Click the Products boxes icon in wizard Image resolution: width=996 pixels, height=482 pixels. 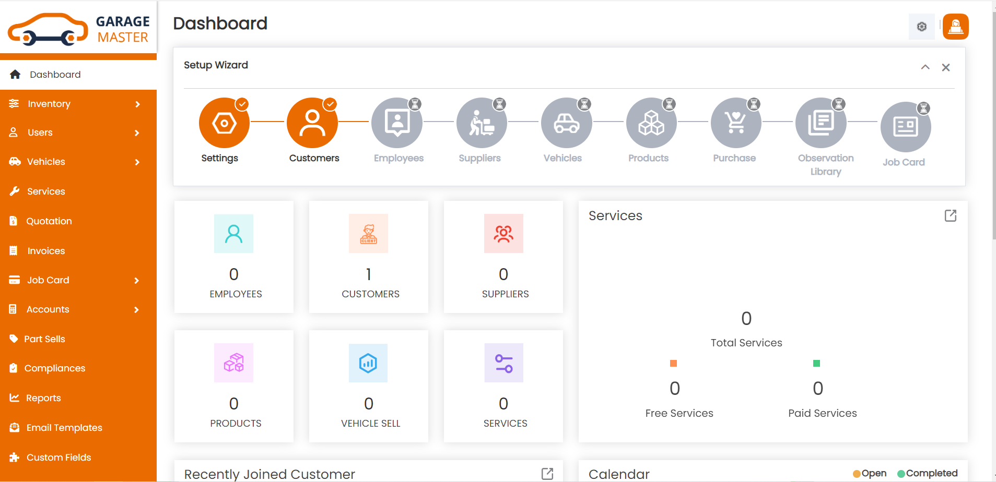click(x=651, y=123)
